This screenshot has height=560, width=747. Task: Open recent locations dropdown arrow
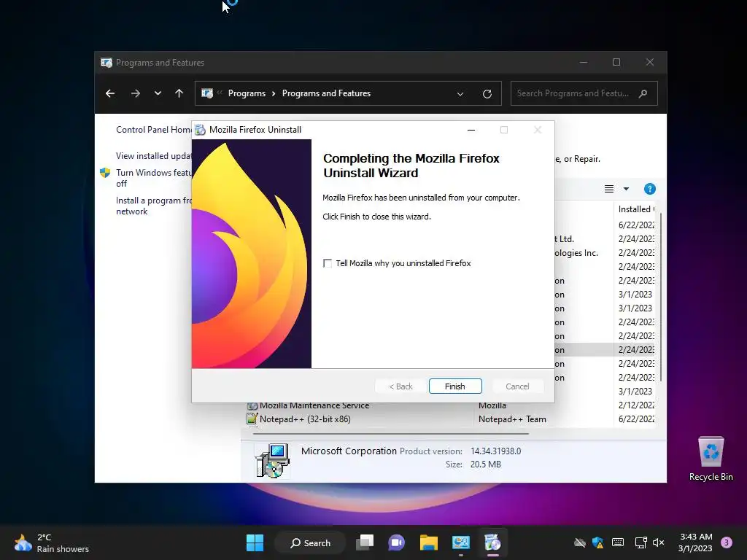[x=158, y=93]
